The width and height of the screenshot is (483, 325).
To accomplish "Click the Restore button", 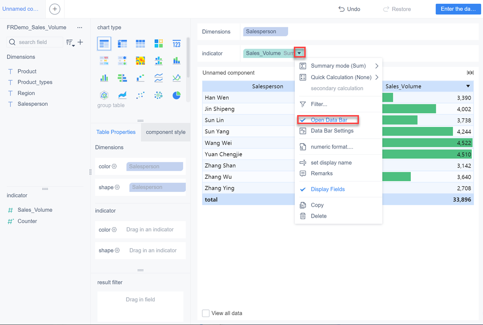I will pyautogui.click(x=397, y=9).
